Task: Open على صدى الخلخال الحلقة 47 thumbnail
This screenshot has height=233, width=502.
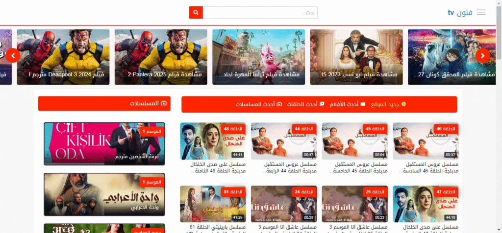Action: tap(426, 204)
